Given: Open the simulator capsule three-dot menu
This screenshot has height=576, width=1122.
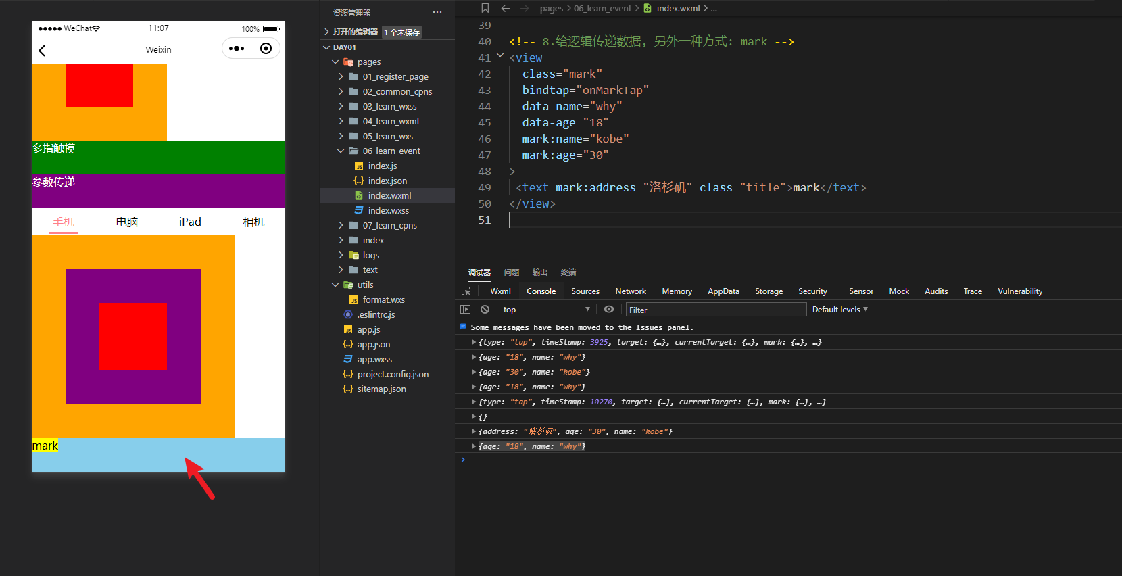Looking at the screenshot, I should 237,49.
